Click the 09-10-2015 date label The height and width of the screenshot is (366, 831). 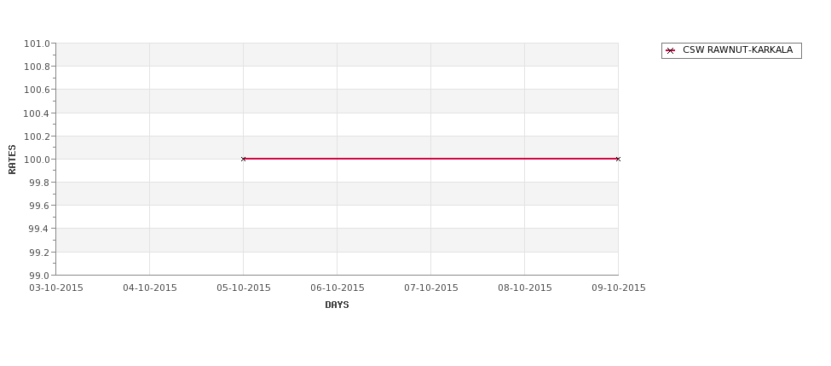[x=619, y=288]
